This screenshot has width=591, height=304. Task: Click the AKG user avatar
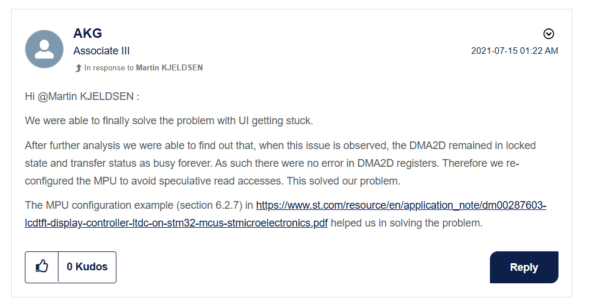pos(44,49)
